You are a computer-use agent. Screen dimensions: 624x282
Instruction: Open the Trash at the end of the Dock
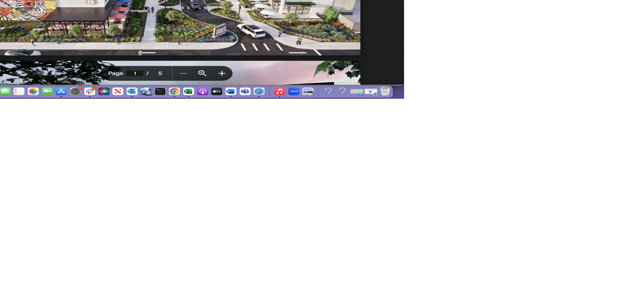(x=385, y=91)
